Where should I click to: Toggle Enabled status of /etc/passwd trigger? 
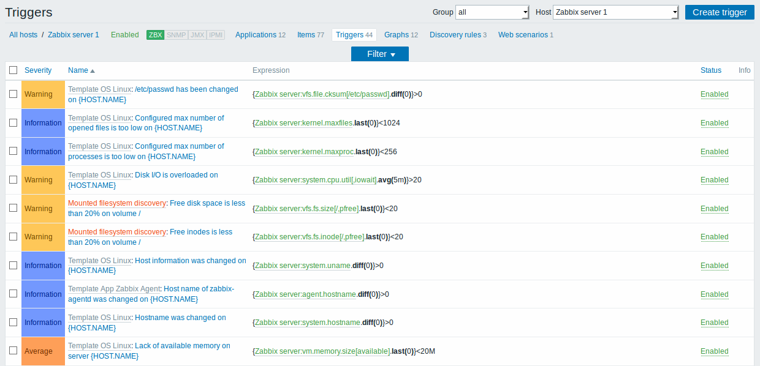715,94
